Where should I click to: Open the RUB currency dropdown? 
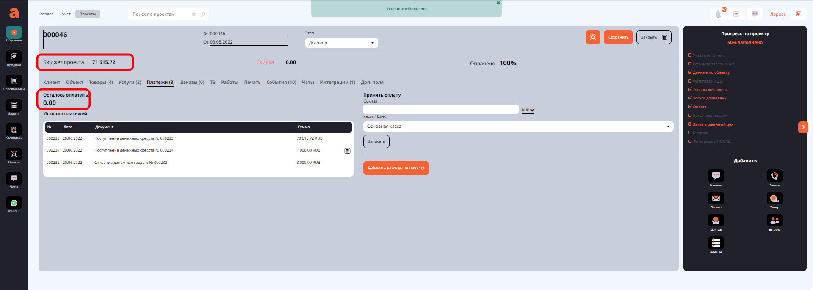528,110
